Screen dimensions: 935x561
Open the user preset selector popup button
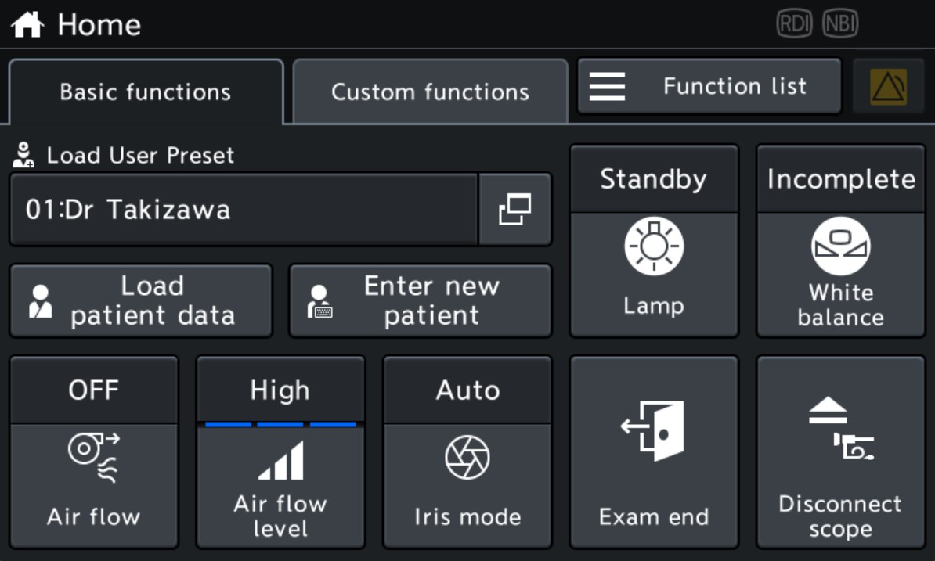514,210
